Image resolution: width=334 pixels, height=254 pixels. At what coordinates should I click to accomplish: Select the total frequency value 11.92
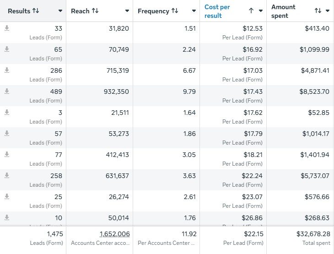pyautogui.click(x=189, y=234)
